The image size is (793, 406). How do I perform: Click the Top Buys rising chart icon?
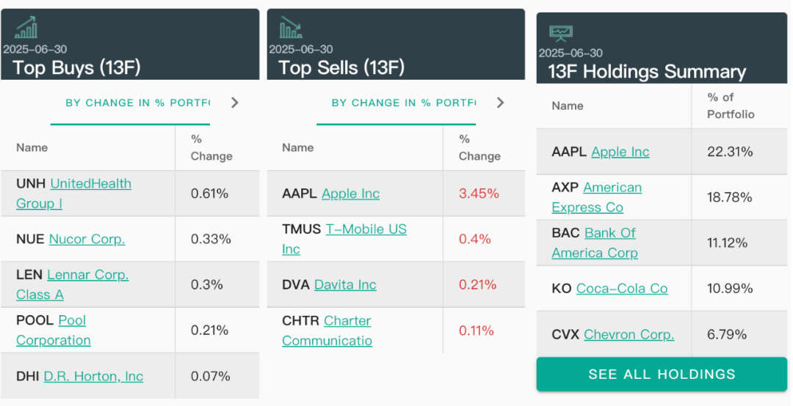(x=26, y=28)
